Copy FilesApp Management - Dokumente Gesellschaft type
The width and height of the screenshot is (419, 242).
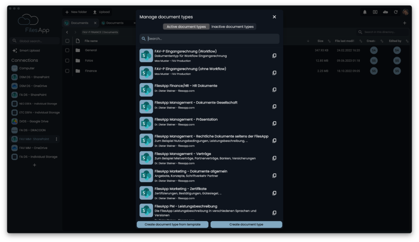pos(274,106)
